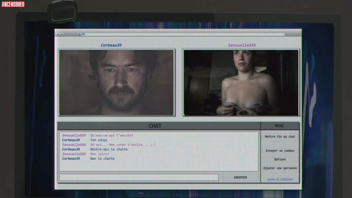
Task: Click the CHAT panel header
Action: [x=155, y=126]
